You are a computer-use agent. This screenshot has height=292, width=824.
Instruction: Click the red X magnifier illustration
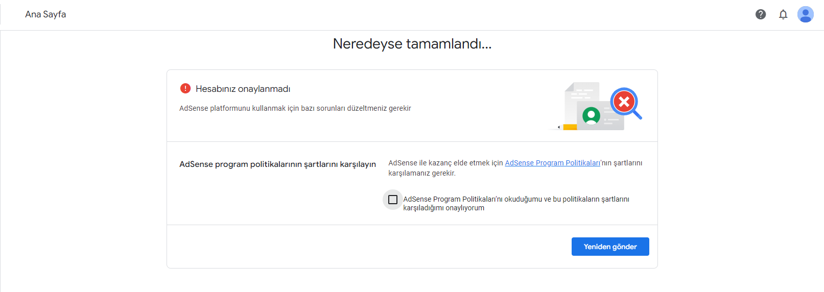[624, 102]
